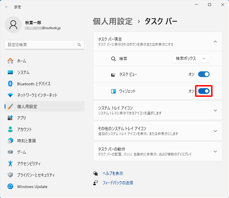Open プライバシーとセキュリティ settings

pos(44,175)
